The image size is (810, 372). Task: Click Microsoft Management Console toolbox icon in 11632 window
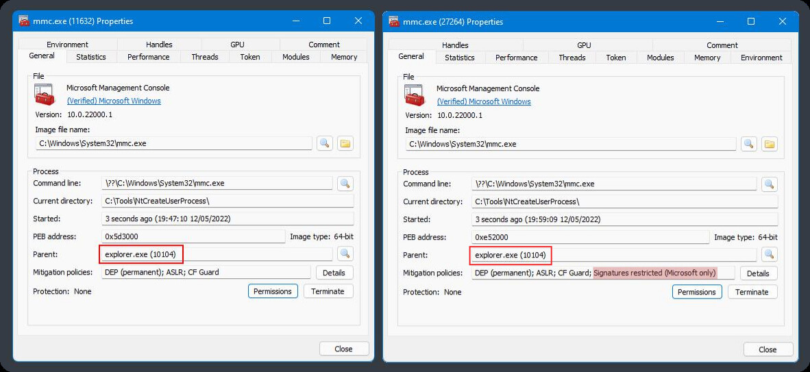point(43,94)
